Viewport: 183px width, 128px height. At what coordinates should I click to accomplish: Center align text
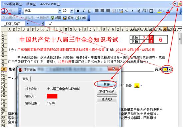tap(102, 11)
